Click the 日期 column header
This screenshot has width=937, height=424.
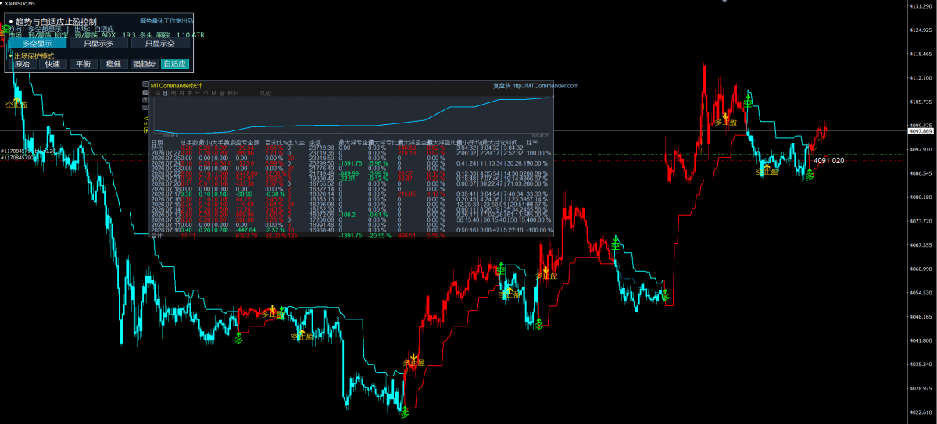click(157, 142)
